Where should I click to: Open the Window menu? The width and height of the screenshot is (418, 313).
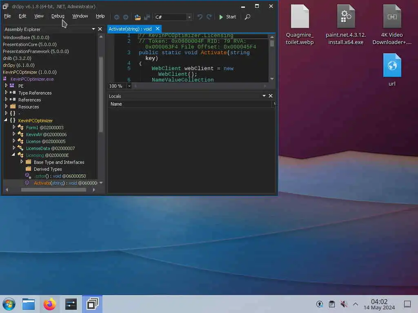(x=80, y=16)
